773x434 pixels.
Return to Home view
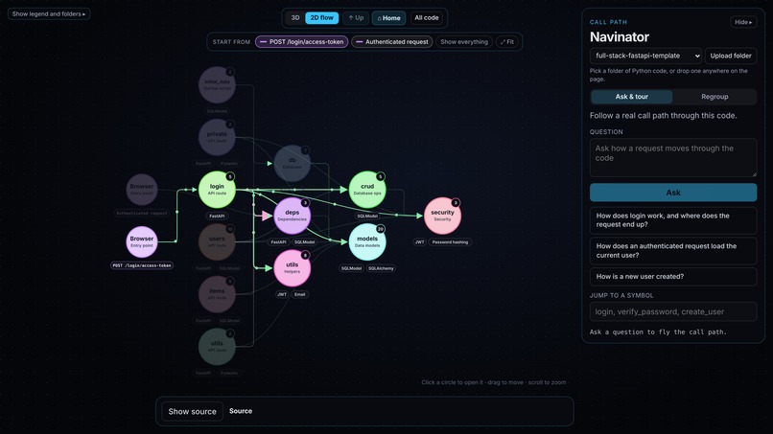389,18
